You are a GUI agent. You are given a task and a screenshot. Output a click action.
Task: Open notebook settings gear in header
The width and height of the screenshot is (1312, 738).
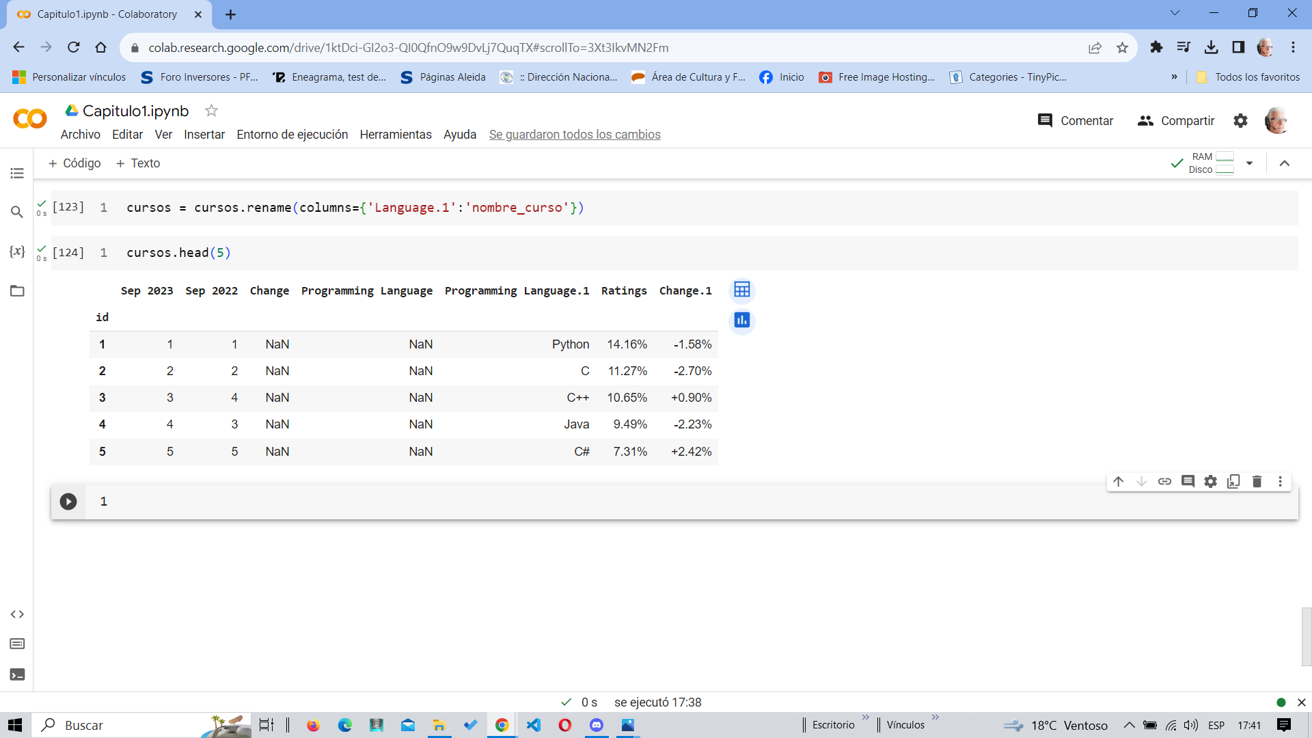click(x=1240, y=121)
